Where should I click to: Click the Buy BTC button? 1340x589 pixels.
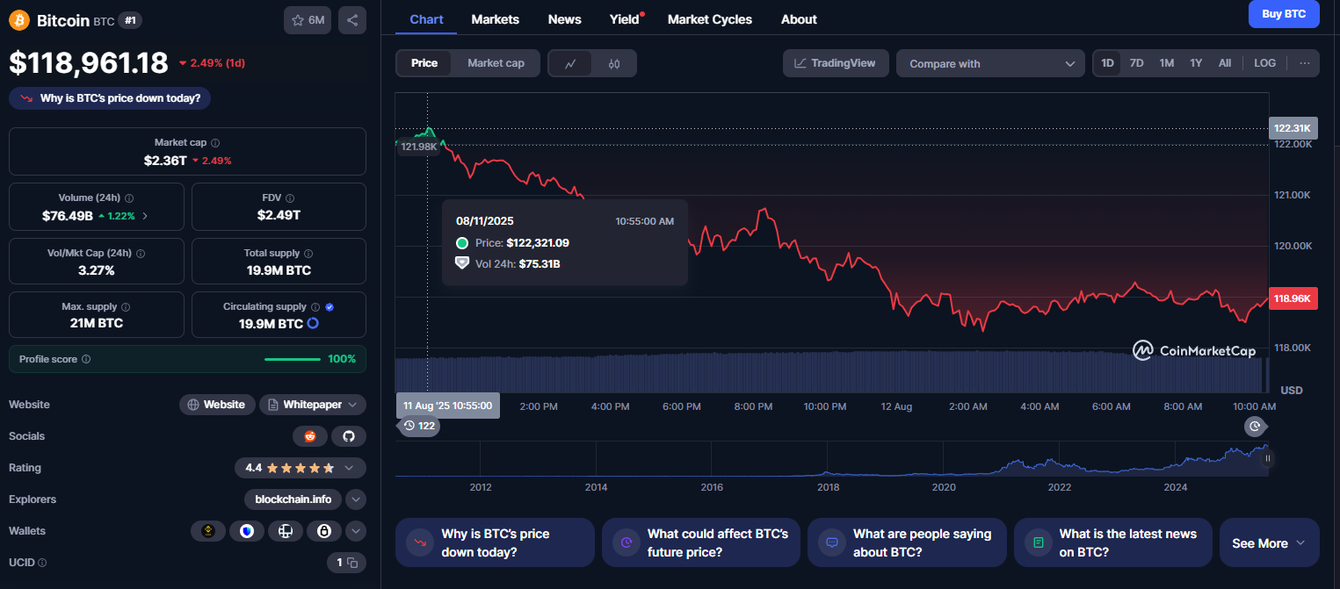click(1284, 14)
